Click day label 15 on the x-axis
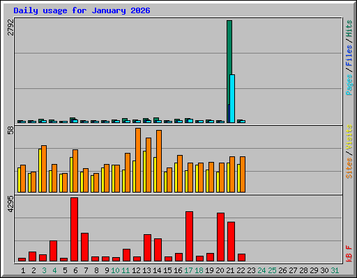357x278 pixels. coord(167,270)
